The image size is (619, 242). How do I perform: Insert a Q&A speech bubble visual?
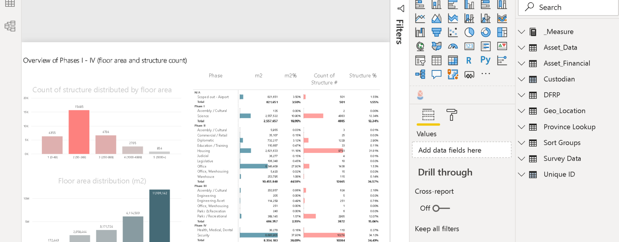click(437, 75)
